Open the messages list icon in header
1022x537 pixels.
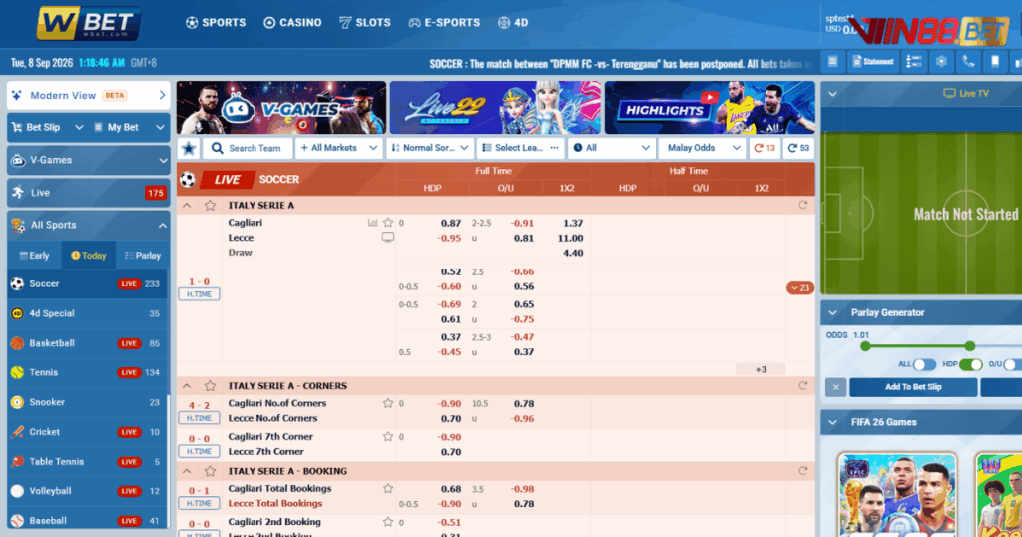(832, 62)
